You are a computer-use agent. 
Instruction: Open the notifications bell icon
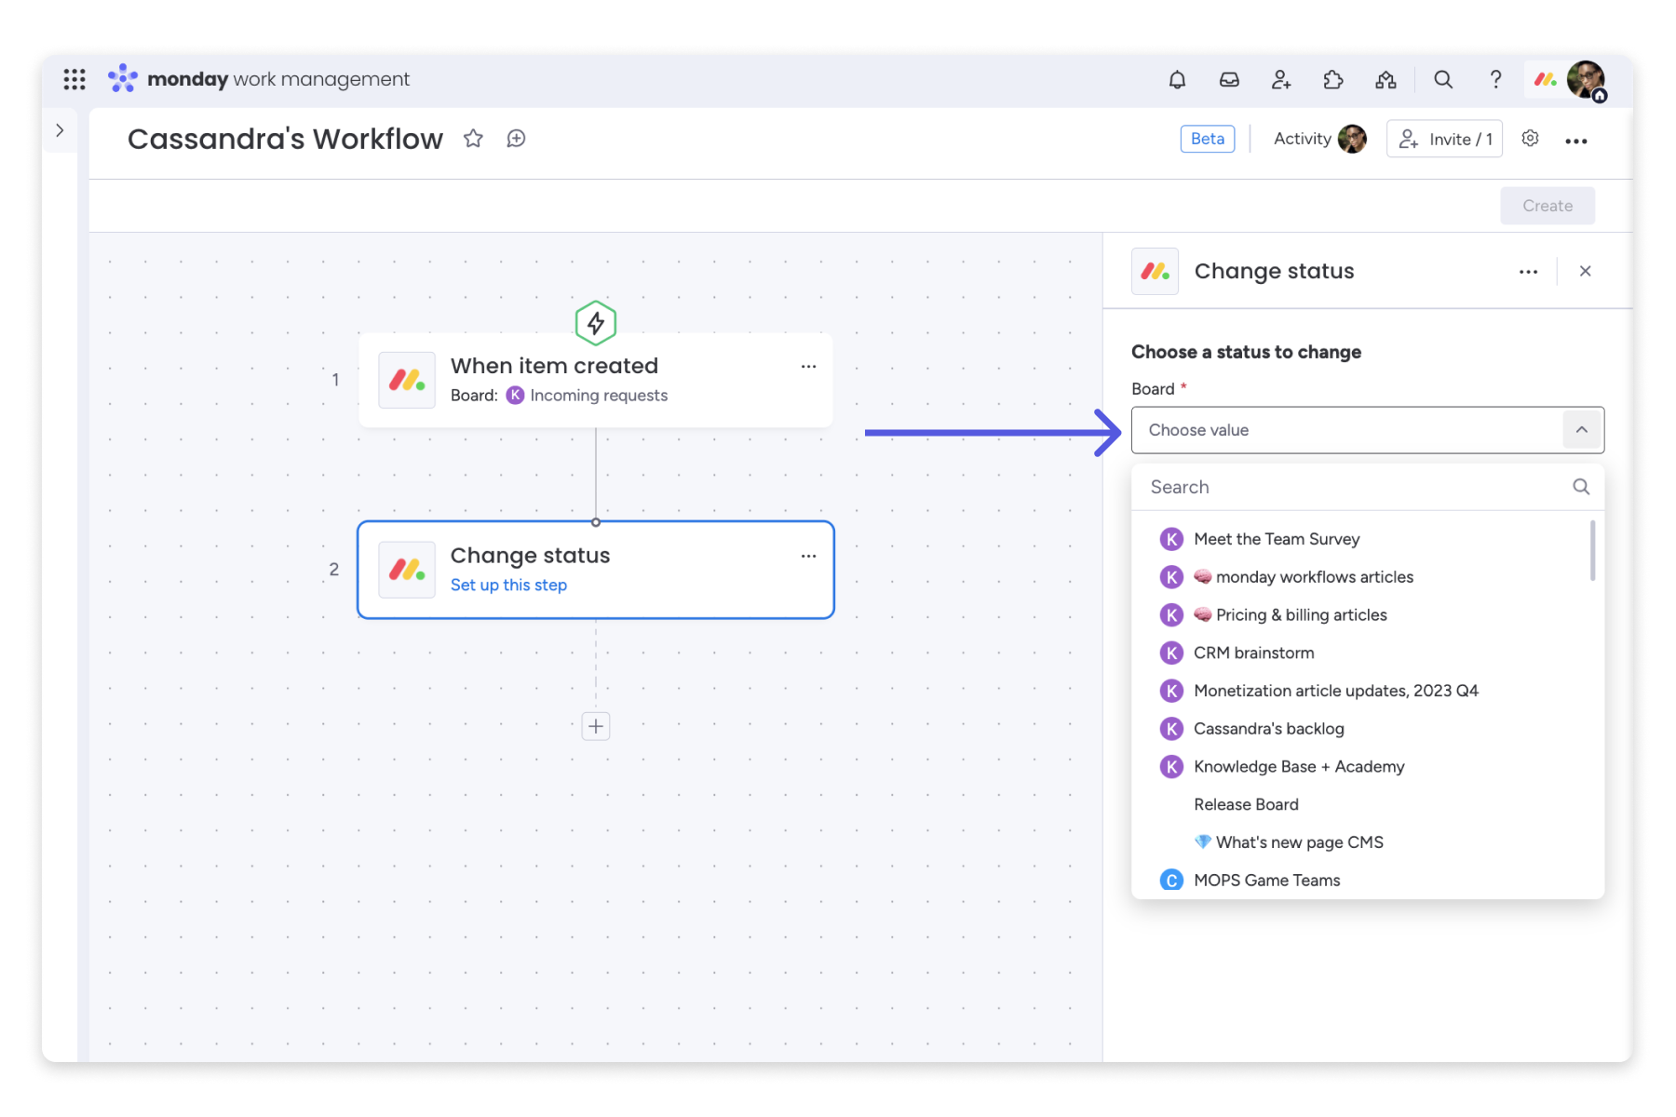pyautogui.click(x=1177, y=80)
